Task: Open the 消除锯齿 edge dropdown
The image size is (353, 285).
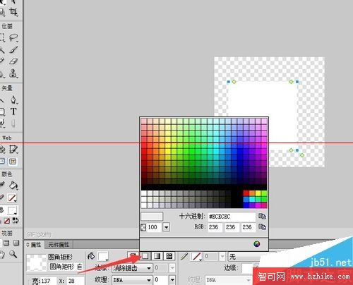Action: [132, 268]
